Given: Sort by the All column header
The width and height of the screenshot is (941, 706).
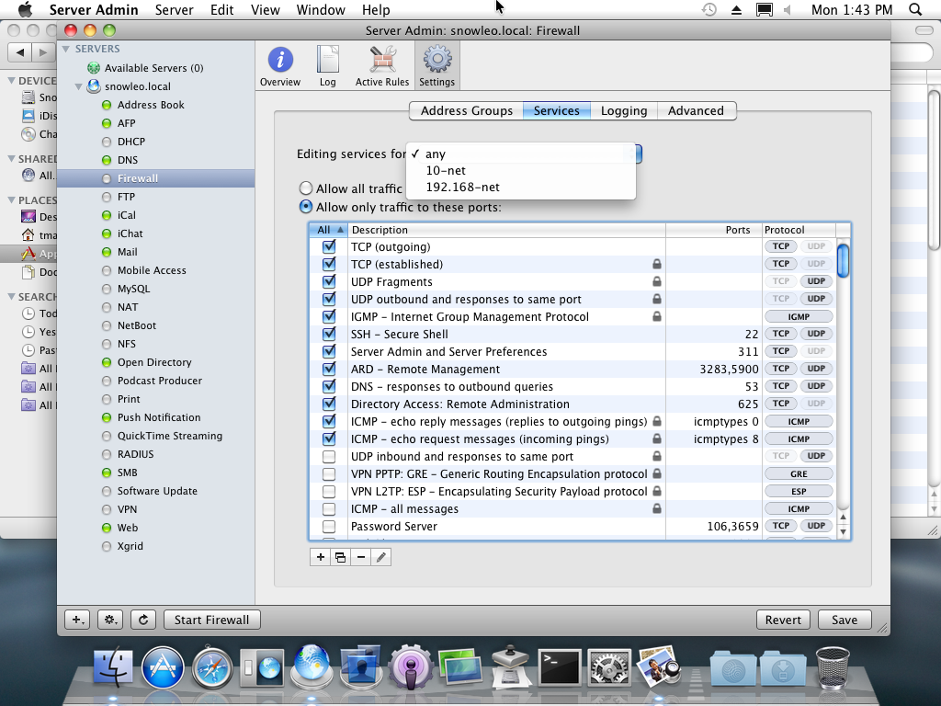Looking at the screenshot, I should [329, 230].
